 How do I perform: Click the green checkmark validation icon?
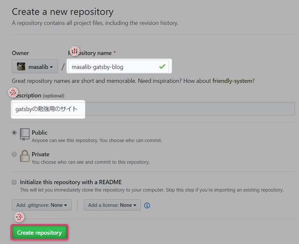coord(162,66)
